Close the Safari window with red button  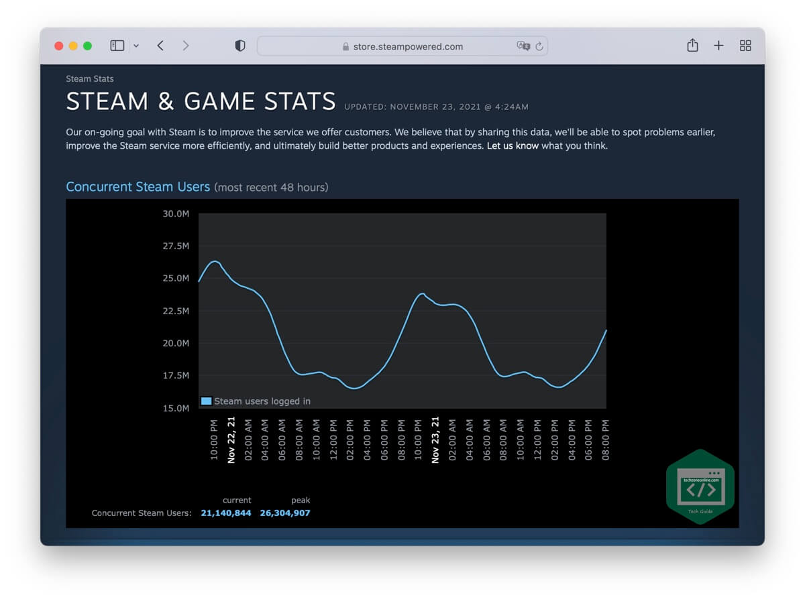point(59,46)
